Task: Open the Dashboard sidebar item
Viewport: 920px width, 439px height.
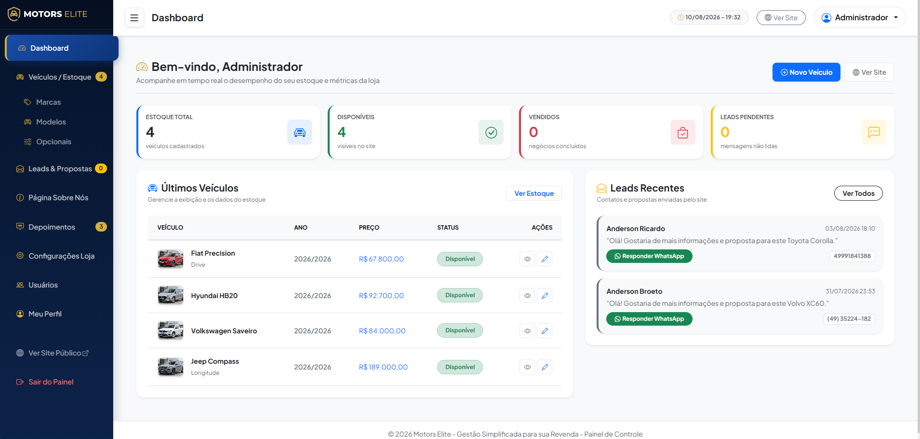Action: click(62, 48)
